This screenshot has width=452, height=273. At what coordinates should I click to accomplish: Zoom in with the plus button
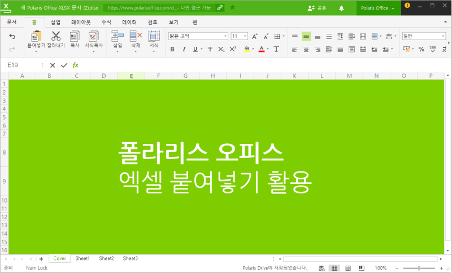pyautogui.click(x=441, y=268)
